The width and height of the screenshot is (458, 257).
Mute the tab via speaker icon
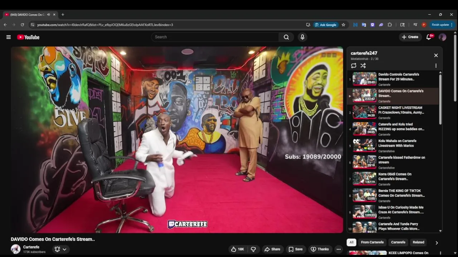click(x=48, y=15)
